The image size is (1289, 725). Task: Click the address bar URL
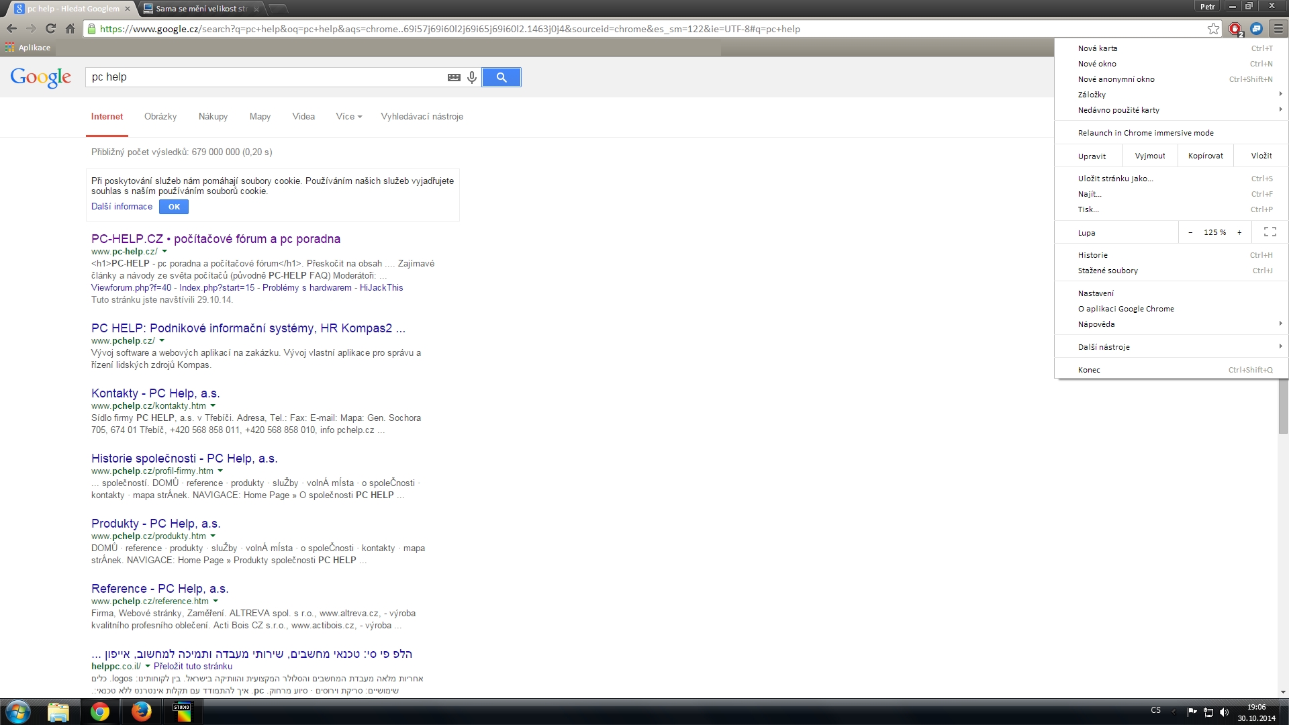tap(450, 29)
